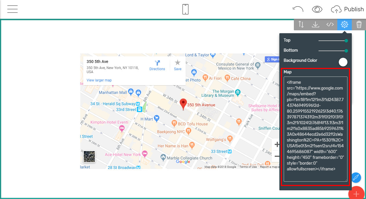The width and height of the screenshot is (366, 199).
Task: Toggle the eye preview mode
Action: (317, 9)
